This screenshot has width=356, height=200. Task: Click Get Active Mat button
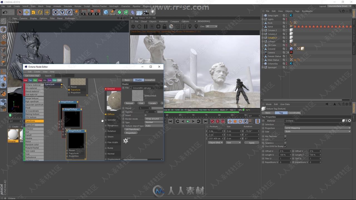tap(32, 76)
